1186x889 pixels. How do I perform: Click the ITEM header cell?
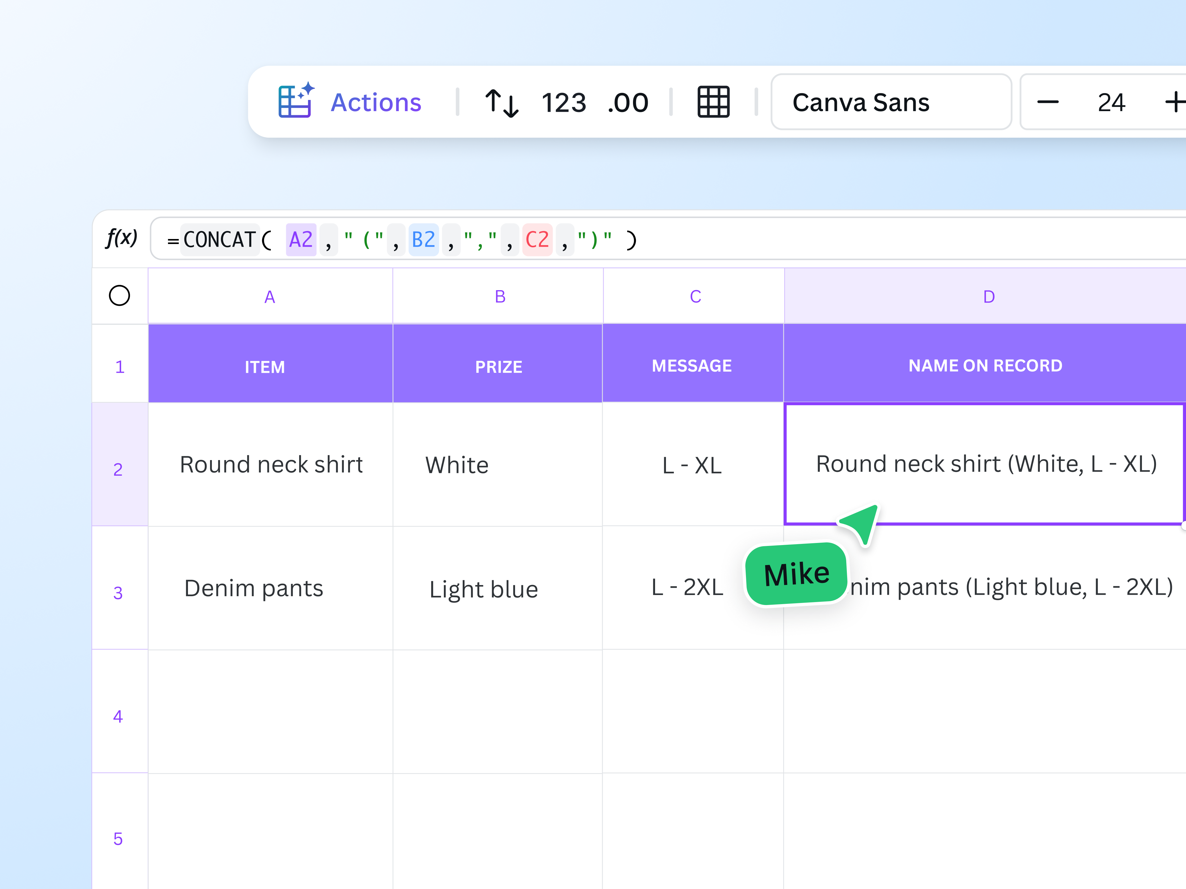click(270, 363)
